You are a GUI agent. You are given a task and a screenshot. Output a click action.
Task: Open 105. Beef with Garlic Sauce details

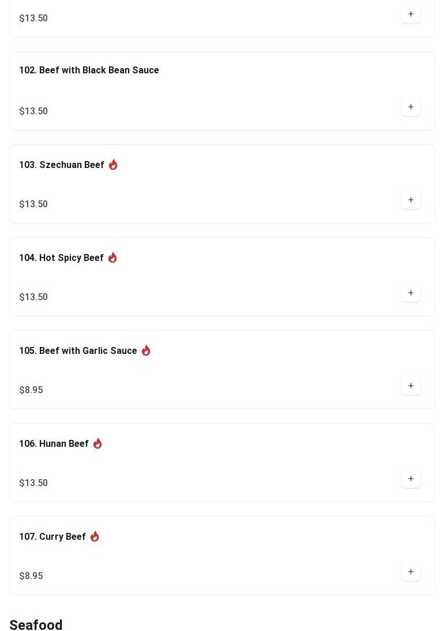pos(78,350)
